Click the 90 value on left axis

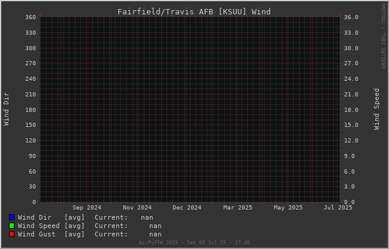32,156
